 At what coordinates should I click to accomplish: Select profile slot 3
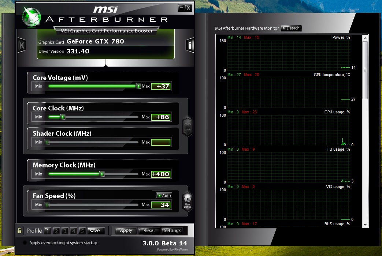click(65, 231)
